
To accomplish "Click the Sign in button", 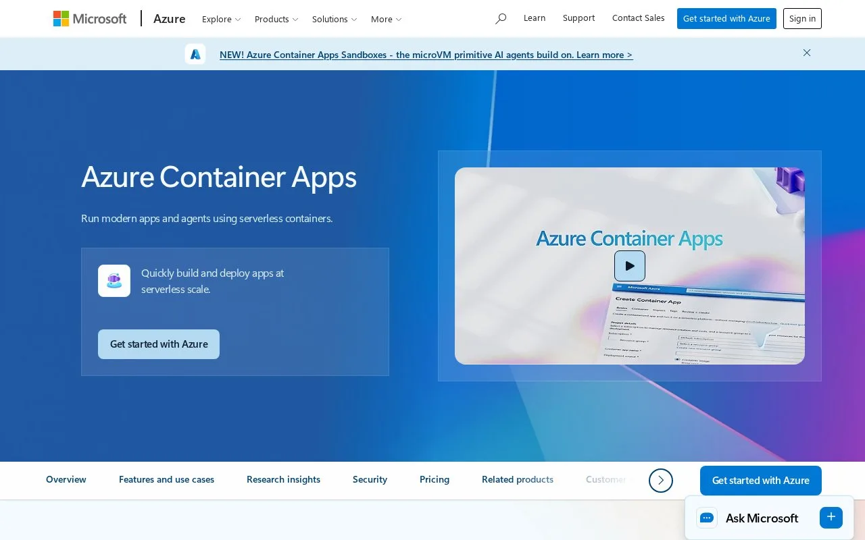I will click(x=802, y=18).
